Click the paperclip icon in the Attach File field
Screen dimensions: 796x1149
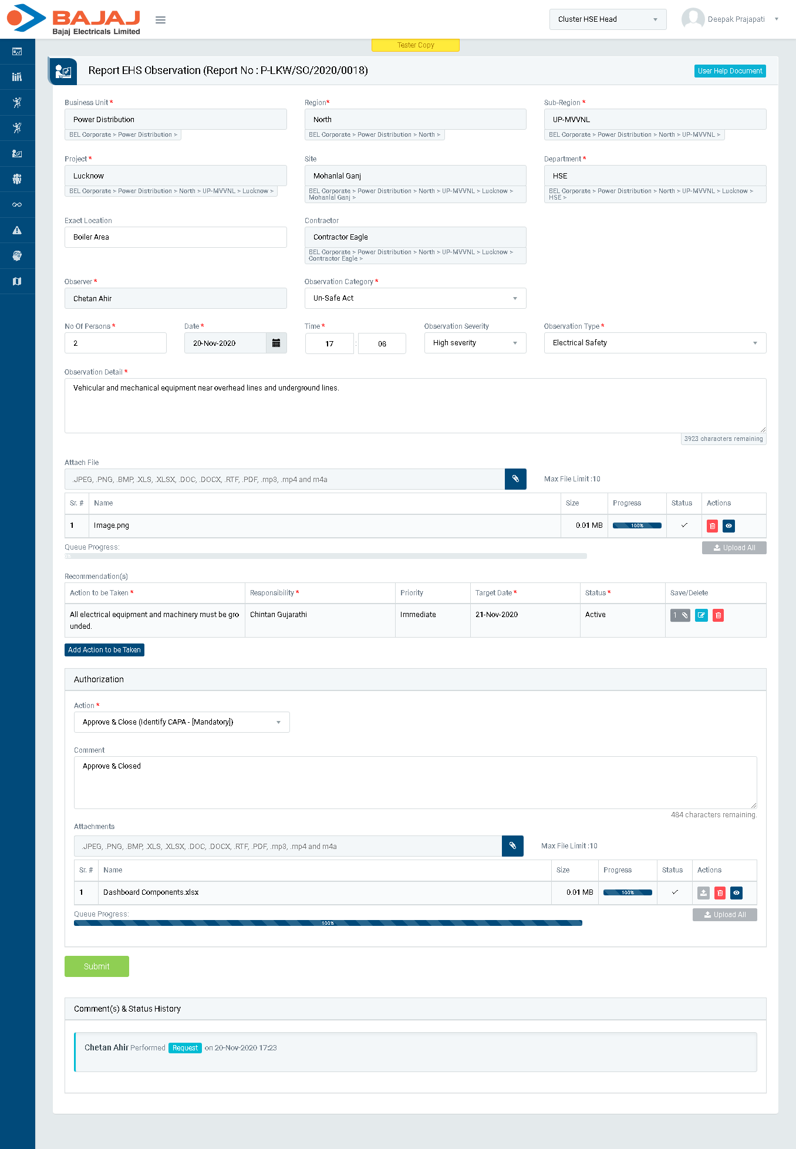coord(515,479)
